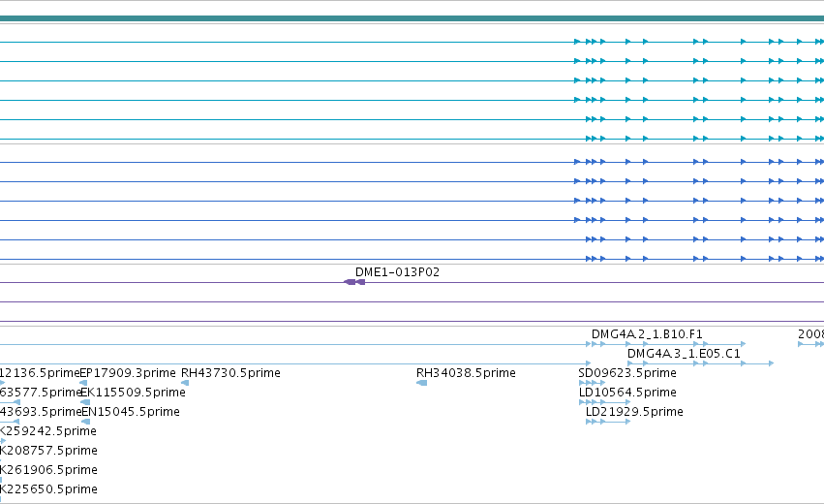The image size is (824, 504).
Task: Click the RH34038.5prime EST label
Action: (x=466, y=373)
